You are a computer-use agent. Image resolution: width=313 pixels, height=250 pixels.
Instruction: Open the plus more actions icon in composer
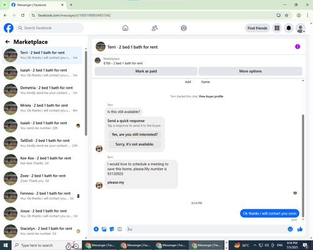(96, 229)
